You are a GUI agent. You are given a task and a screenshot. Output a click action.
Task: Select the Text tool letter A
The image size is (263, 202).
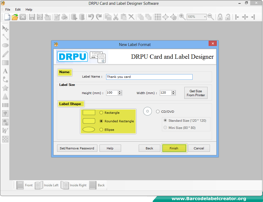(x=5, y=71)
